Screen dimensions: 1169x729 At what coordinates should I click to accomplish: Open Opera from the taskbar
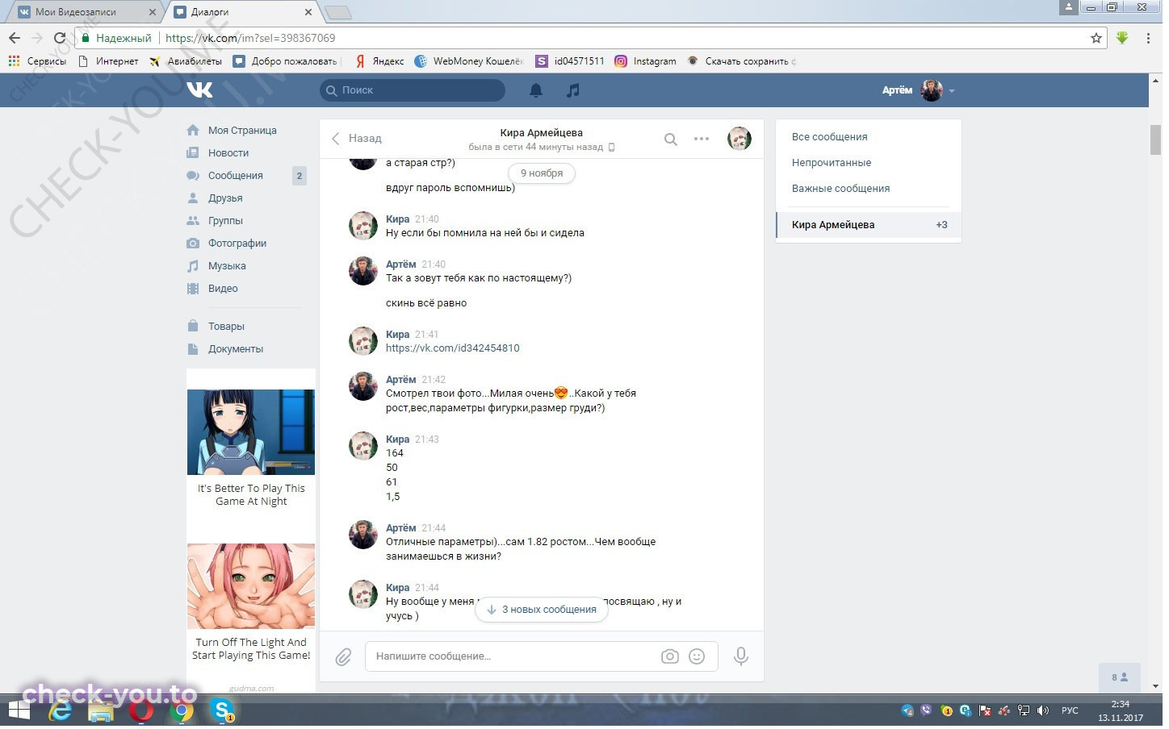point(142,711)
